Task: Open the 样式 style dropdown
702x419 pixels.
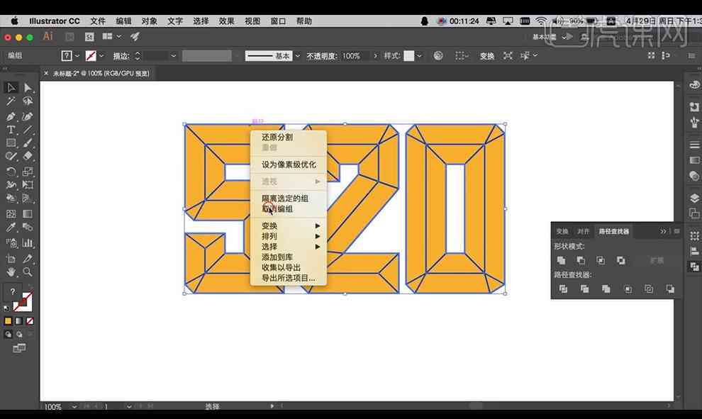Action: (420, 56)
